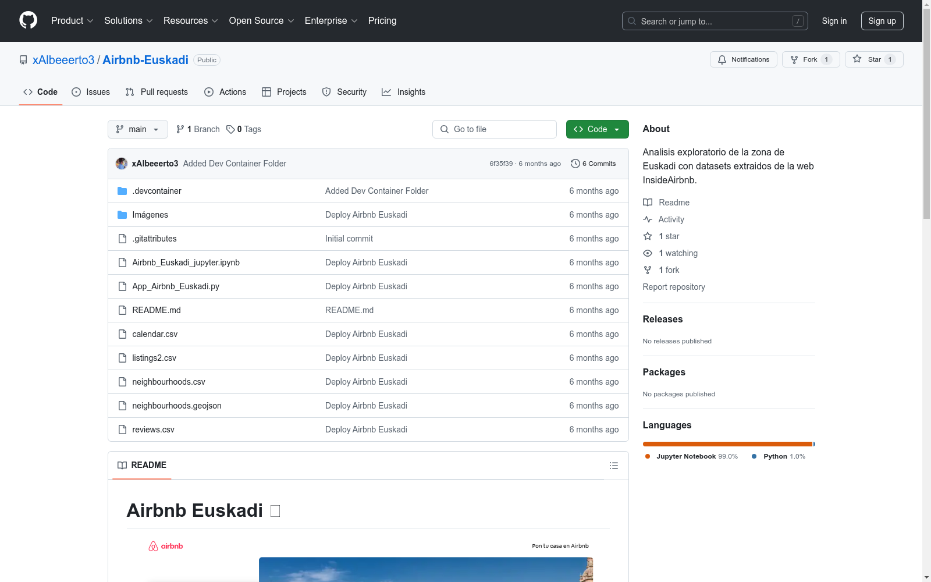Screen dimensions: 931x582
Task: Open the GitHub homepage logo
Action: tap(28, 20)
